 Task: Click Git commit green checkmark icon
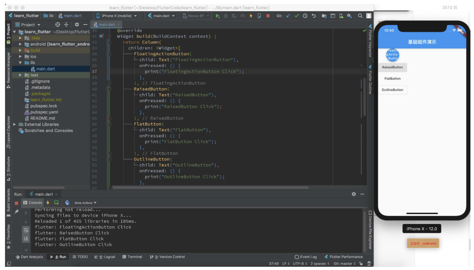[x=297, y=16]
